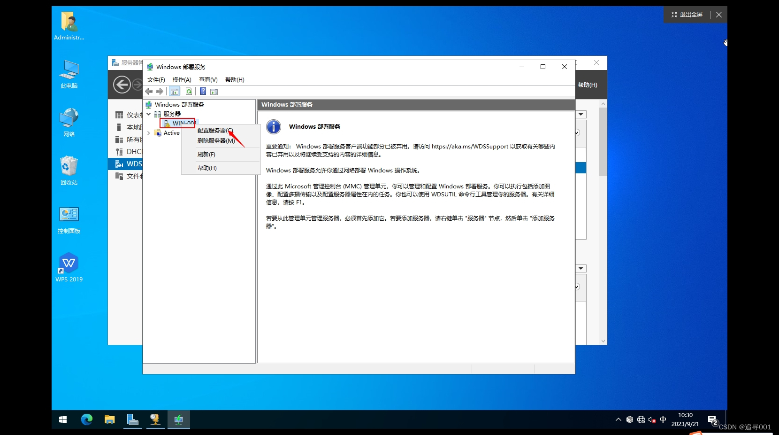Show hidden system tray icons chevron
The image size is (779, 435).
tap(619, 419)
